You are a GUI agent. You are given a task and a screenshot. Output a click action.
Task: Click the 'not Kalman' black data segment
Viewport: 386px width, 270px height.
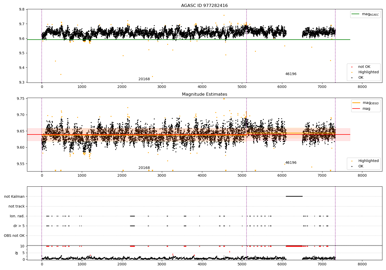coord(294,196)
